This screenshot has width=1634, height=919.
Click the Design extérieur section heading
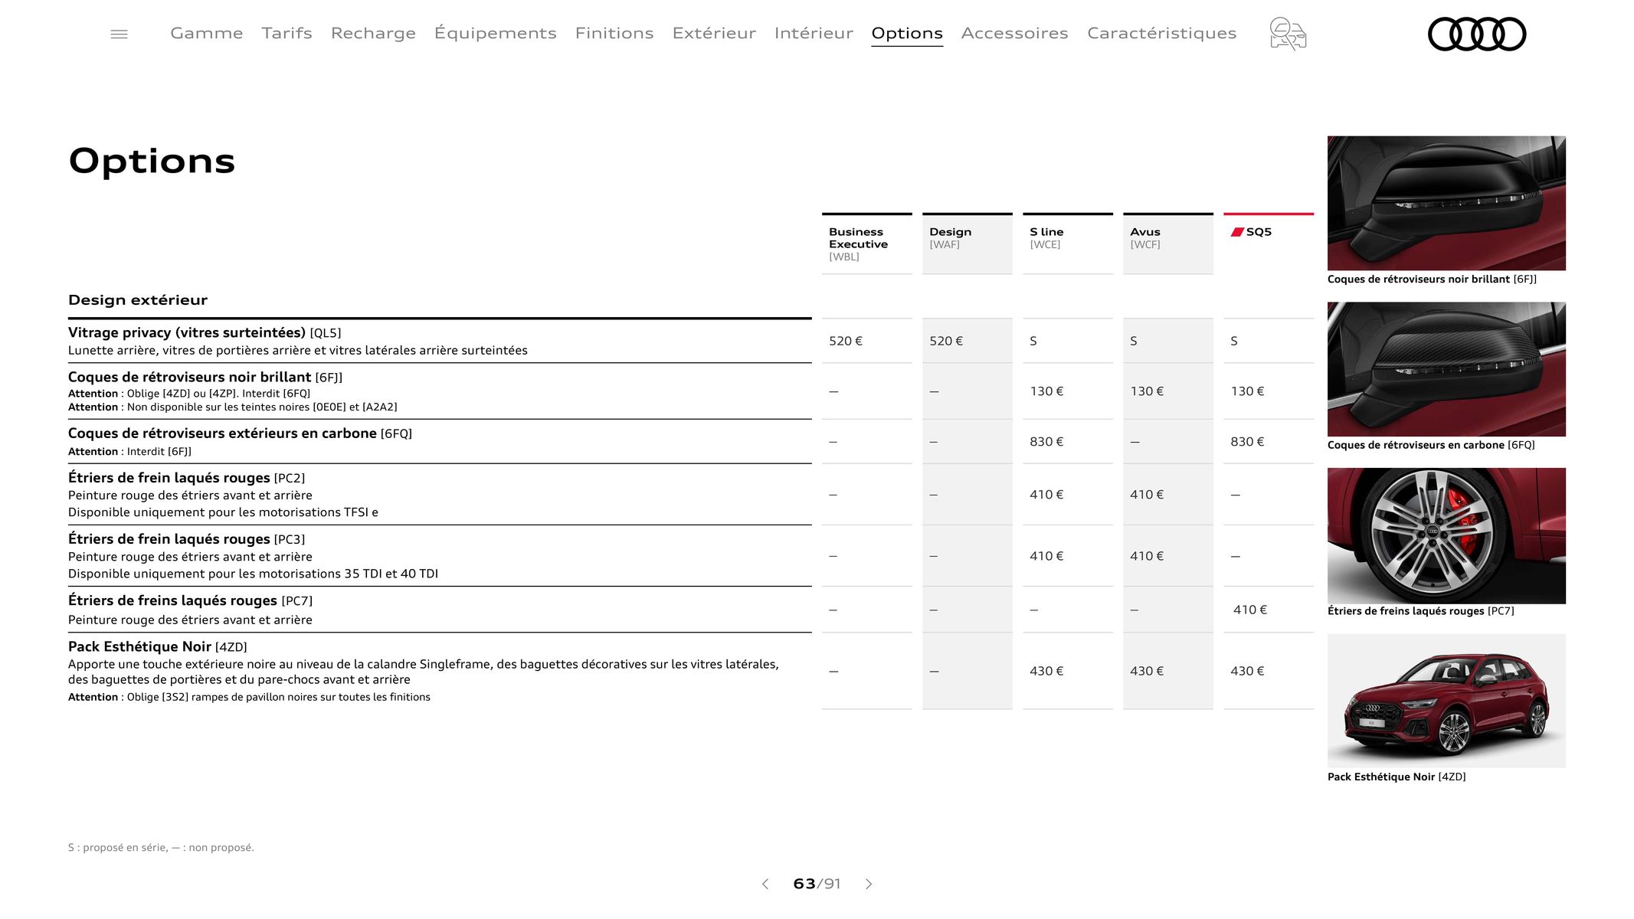pyautogui.click(x=138, y=300)
